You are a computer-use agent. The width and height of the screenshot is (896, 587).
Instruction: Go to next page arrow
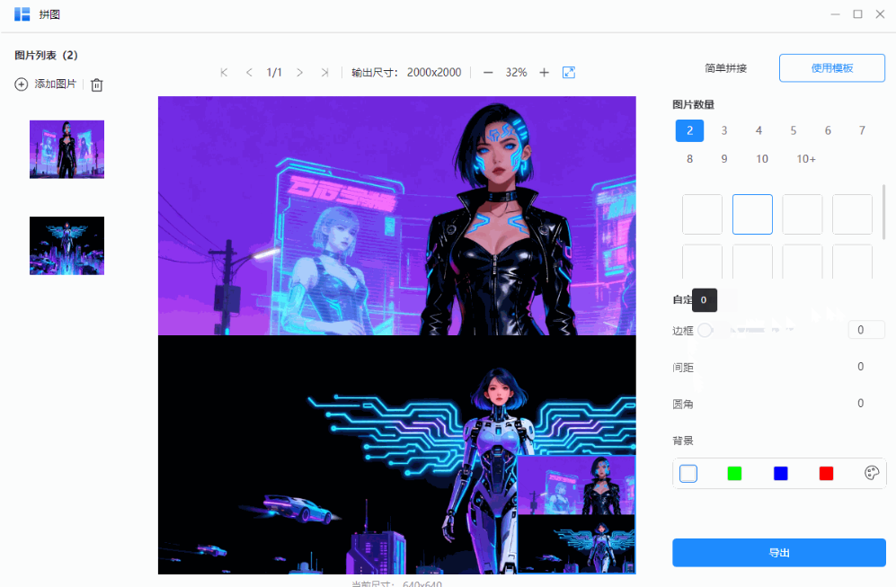(x=299, y=72)
